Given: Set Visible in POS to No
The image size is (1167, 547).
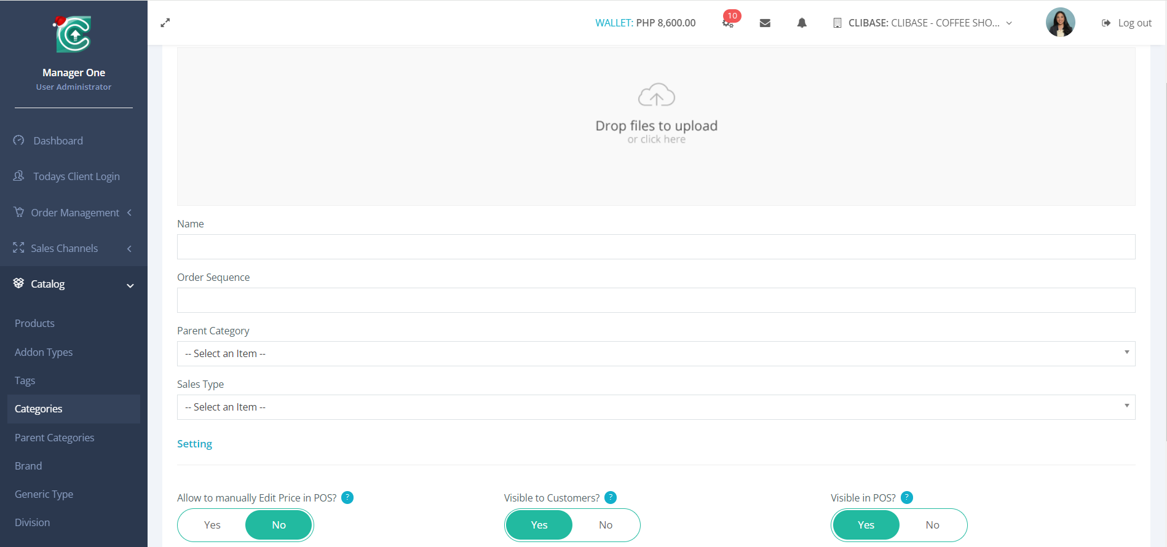Looking at the screenshot, I should click(x=932, y=525).
